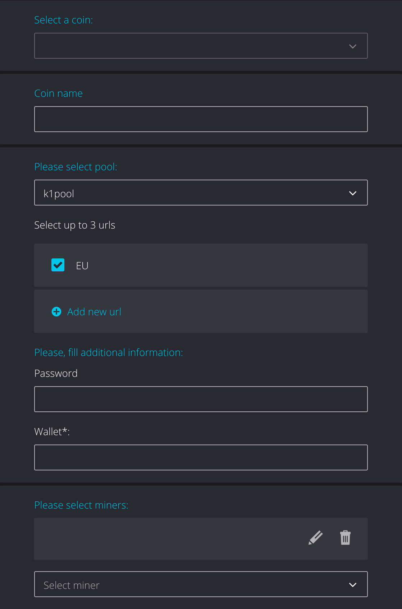Viewport: 402px width, 609px height.
Task: Click the trash delete icon in miners row
Action: coord(345,538)
